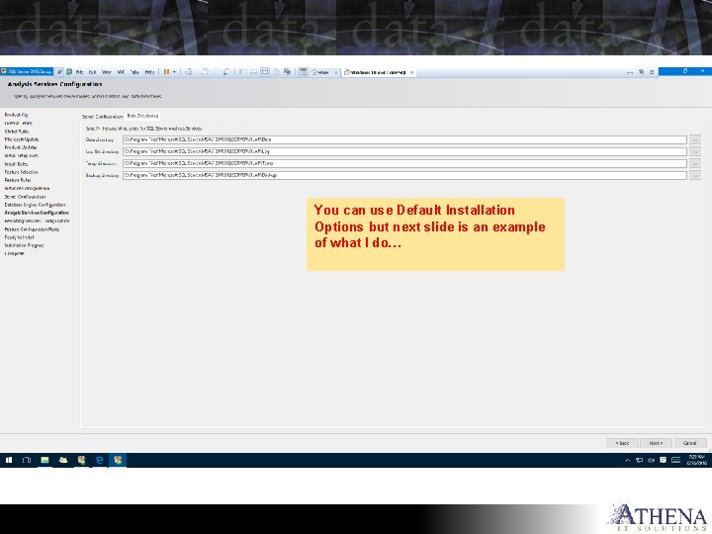Select the Database Engine Configuration step
712x534 pixels.
[35, 205]
